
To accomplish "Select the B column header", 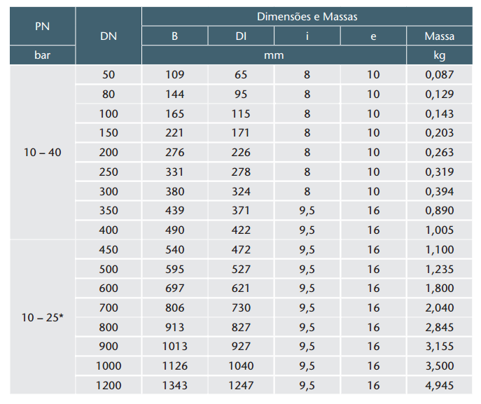I will 175,36.
